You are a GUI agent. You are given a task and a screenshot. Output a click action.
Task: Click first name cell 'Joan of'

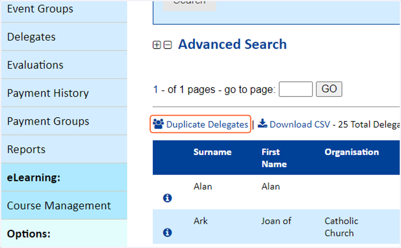277,221
